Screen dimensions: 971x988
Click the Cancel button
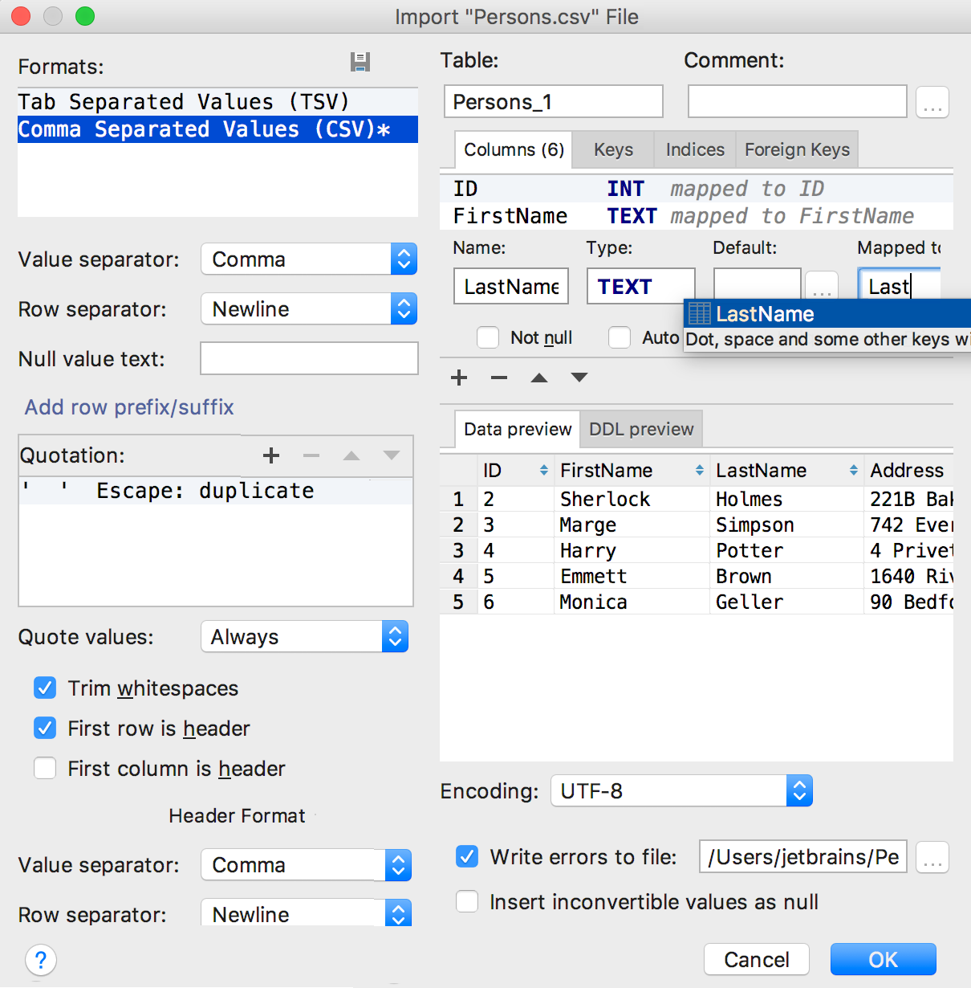click(757, 959)
